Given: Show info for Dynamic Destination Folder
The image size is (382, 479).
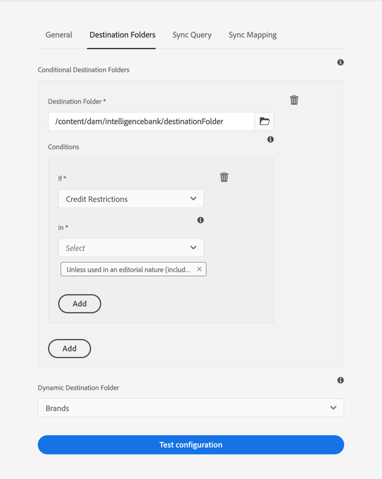Looking at the screenshot, I should coord(340,380).
